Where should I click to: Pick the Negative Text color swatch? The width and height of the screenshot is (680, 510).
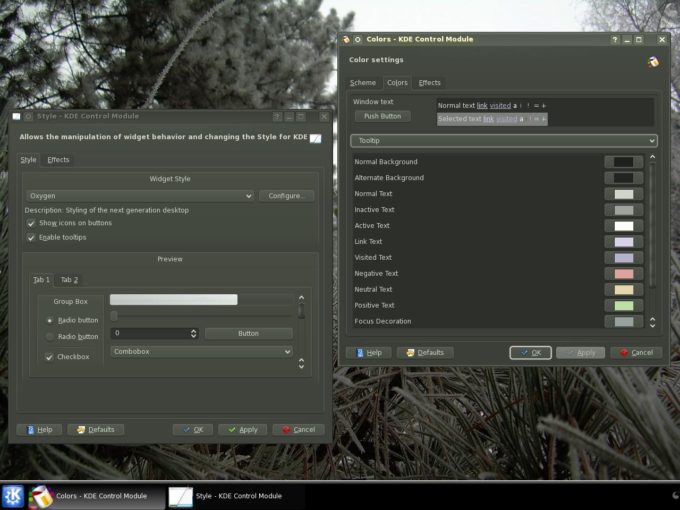click(x=624, y=274)
